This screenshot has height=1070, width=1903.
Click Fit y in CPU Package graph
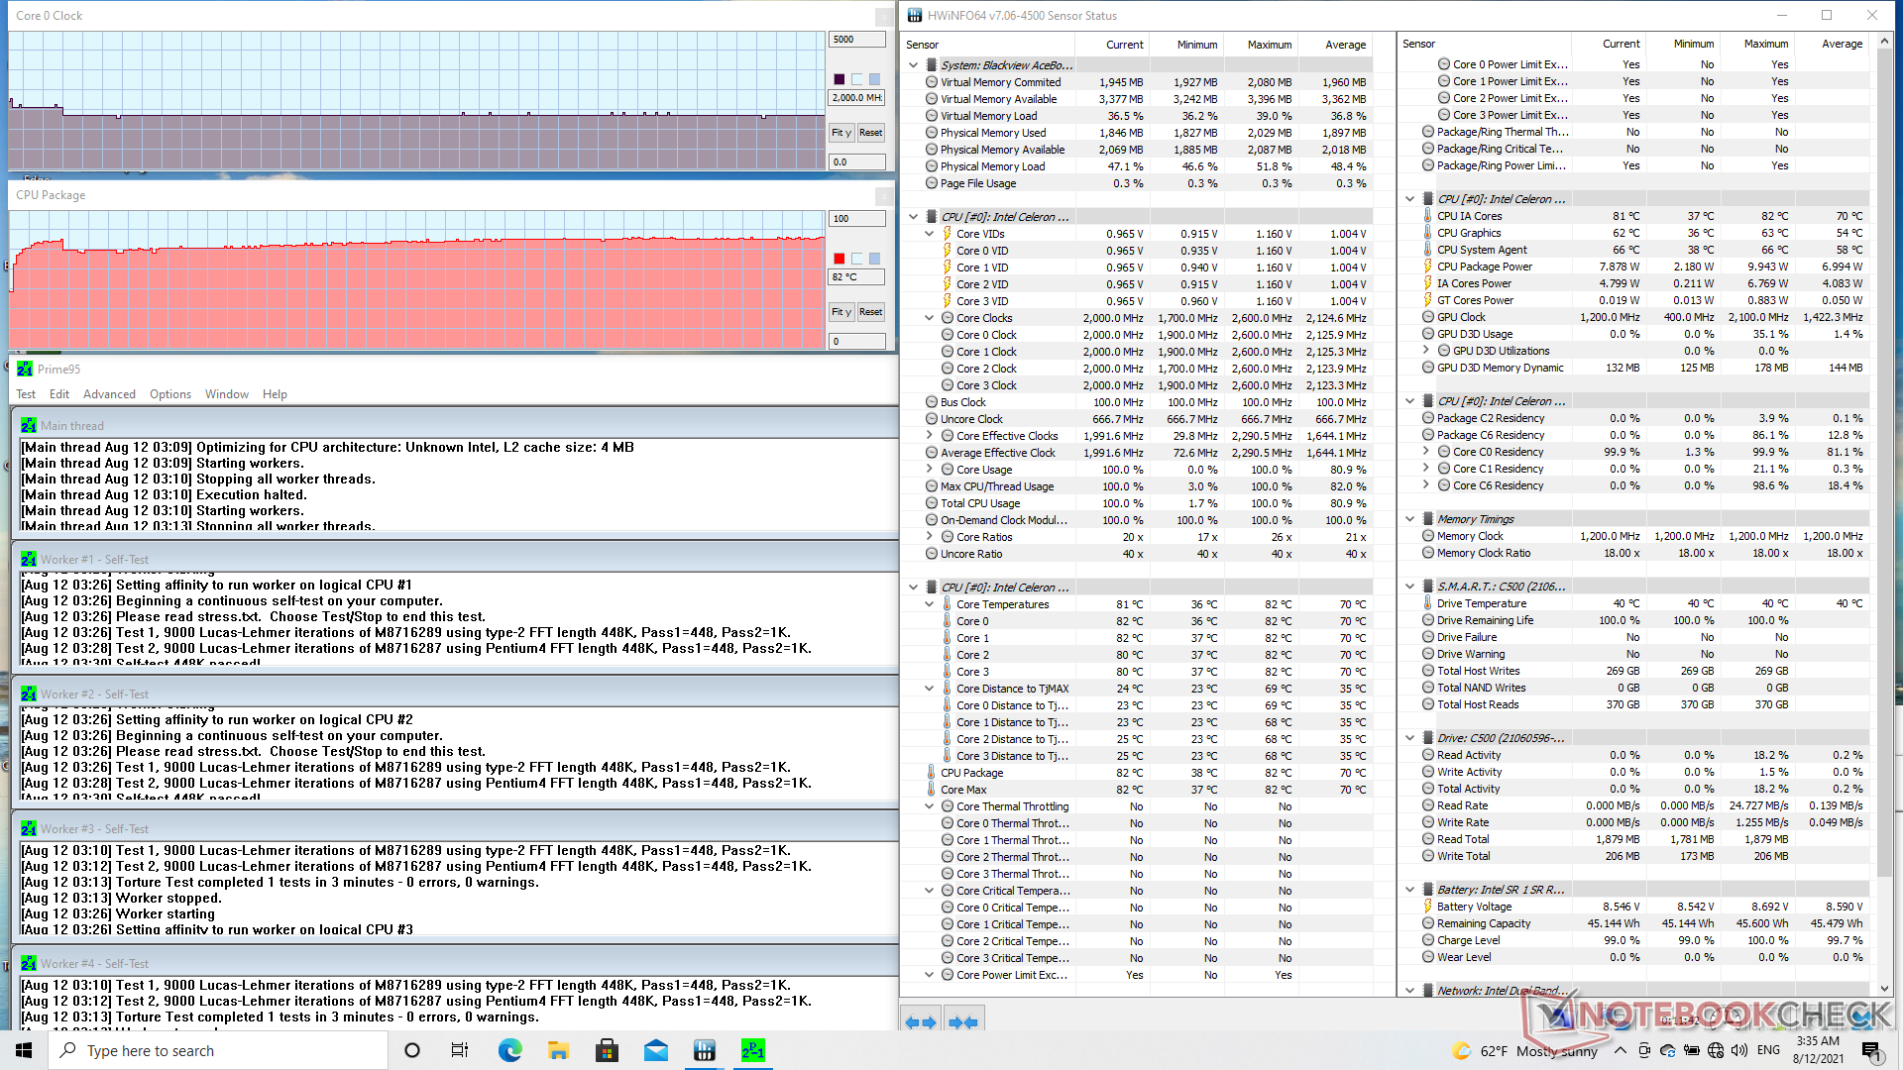841,312
